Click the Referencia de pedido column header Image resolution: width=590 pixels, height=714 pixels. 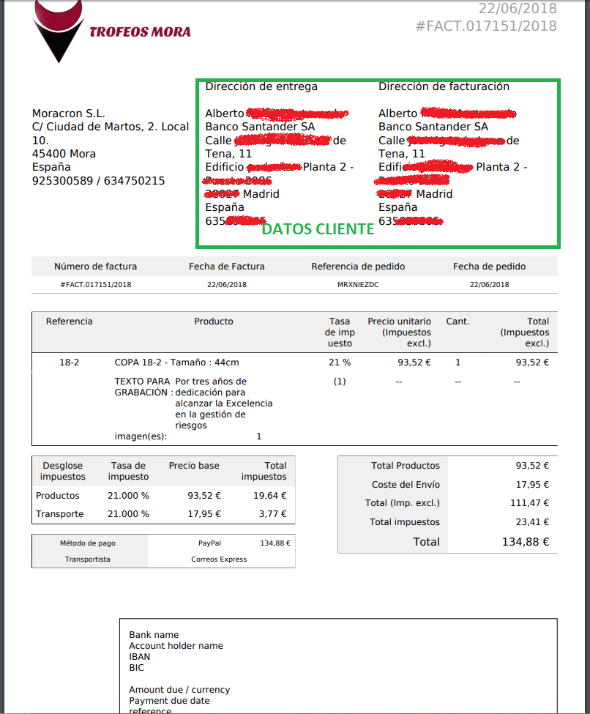point(358,267)
